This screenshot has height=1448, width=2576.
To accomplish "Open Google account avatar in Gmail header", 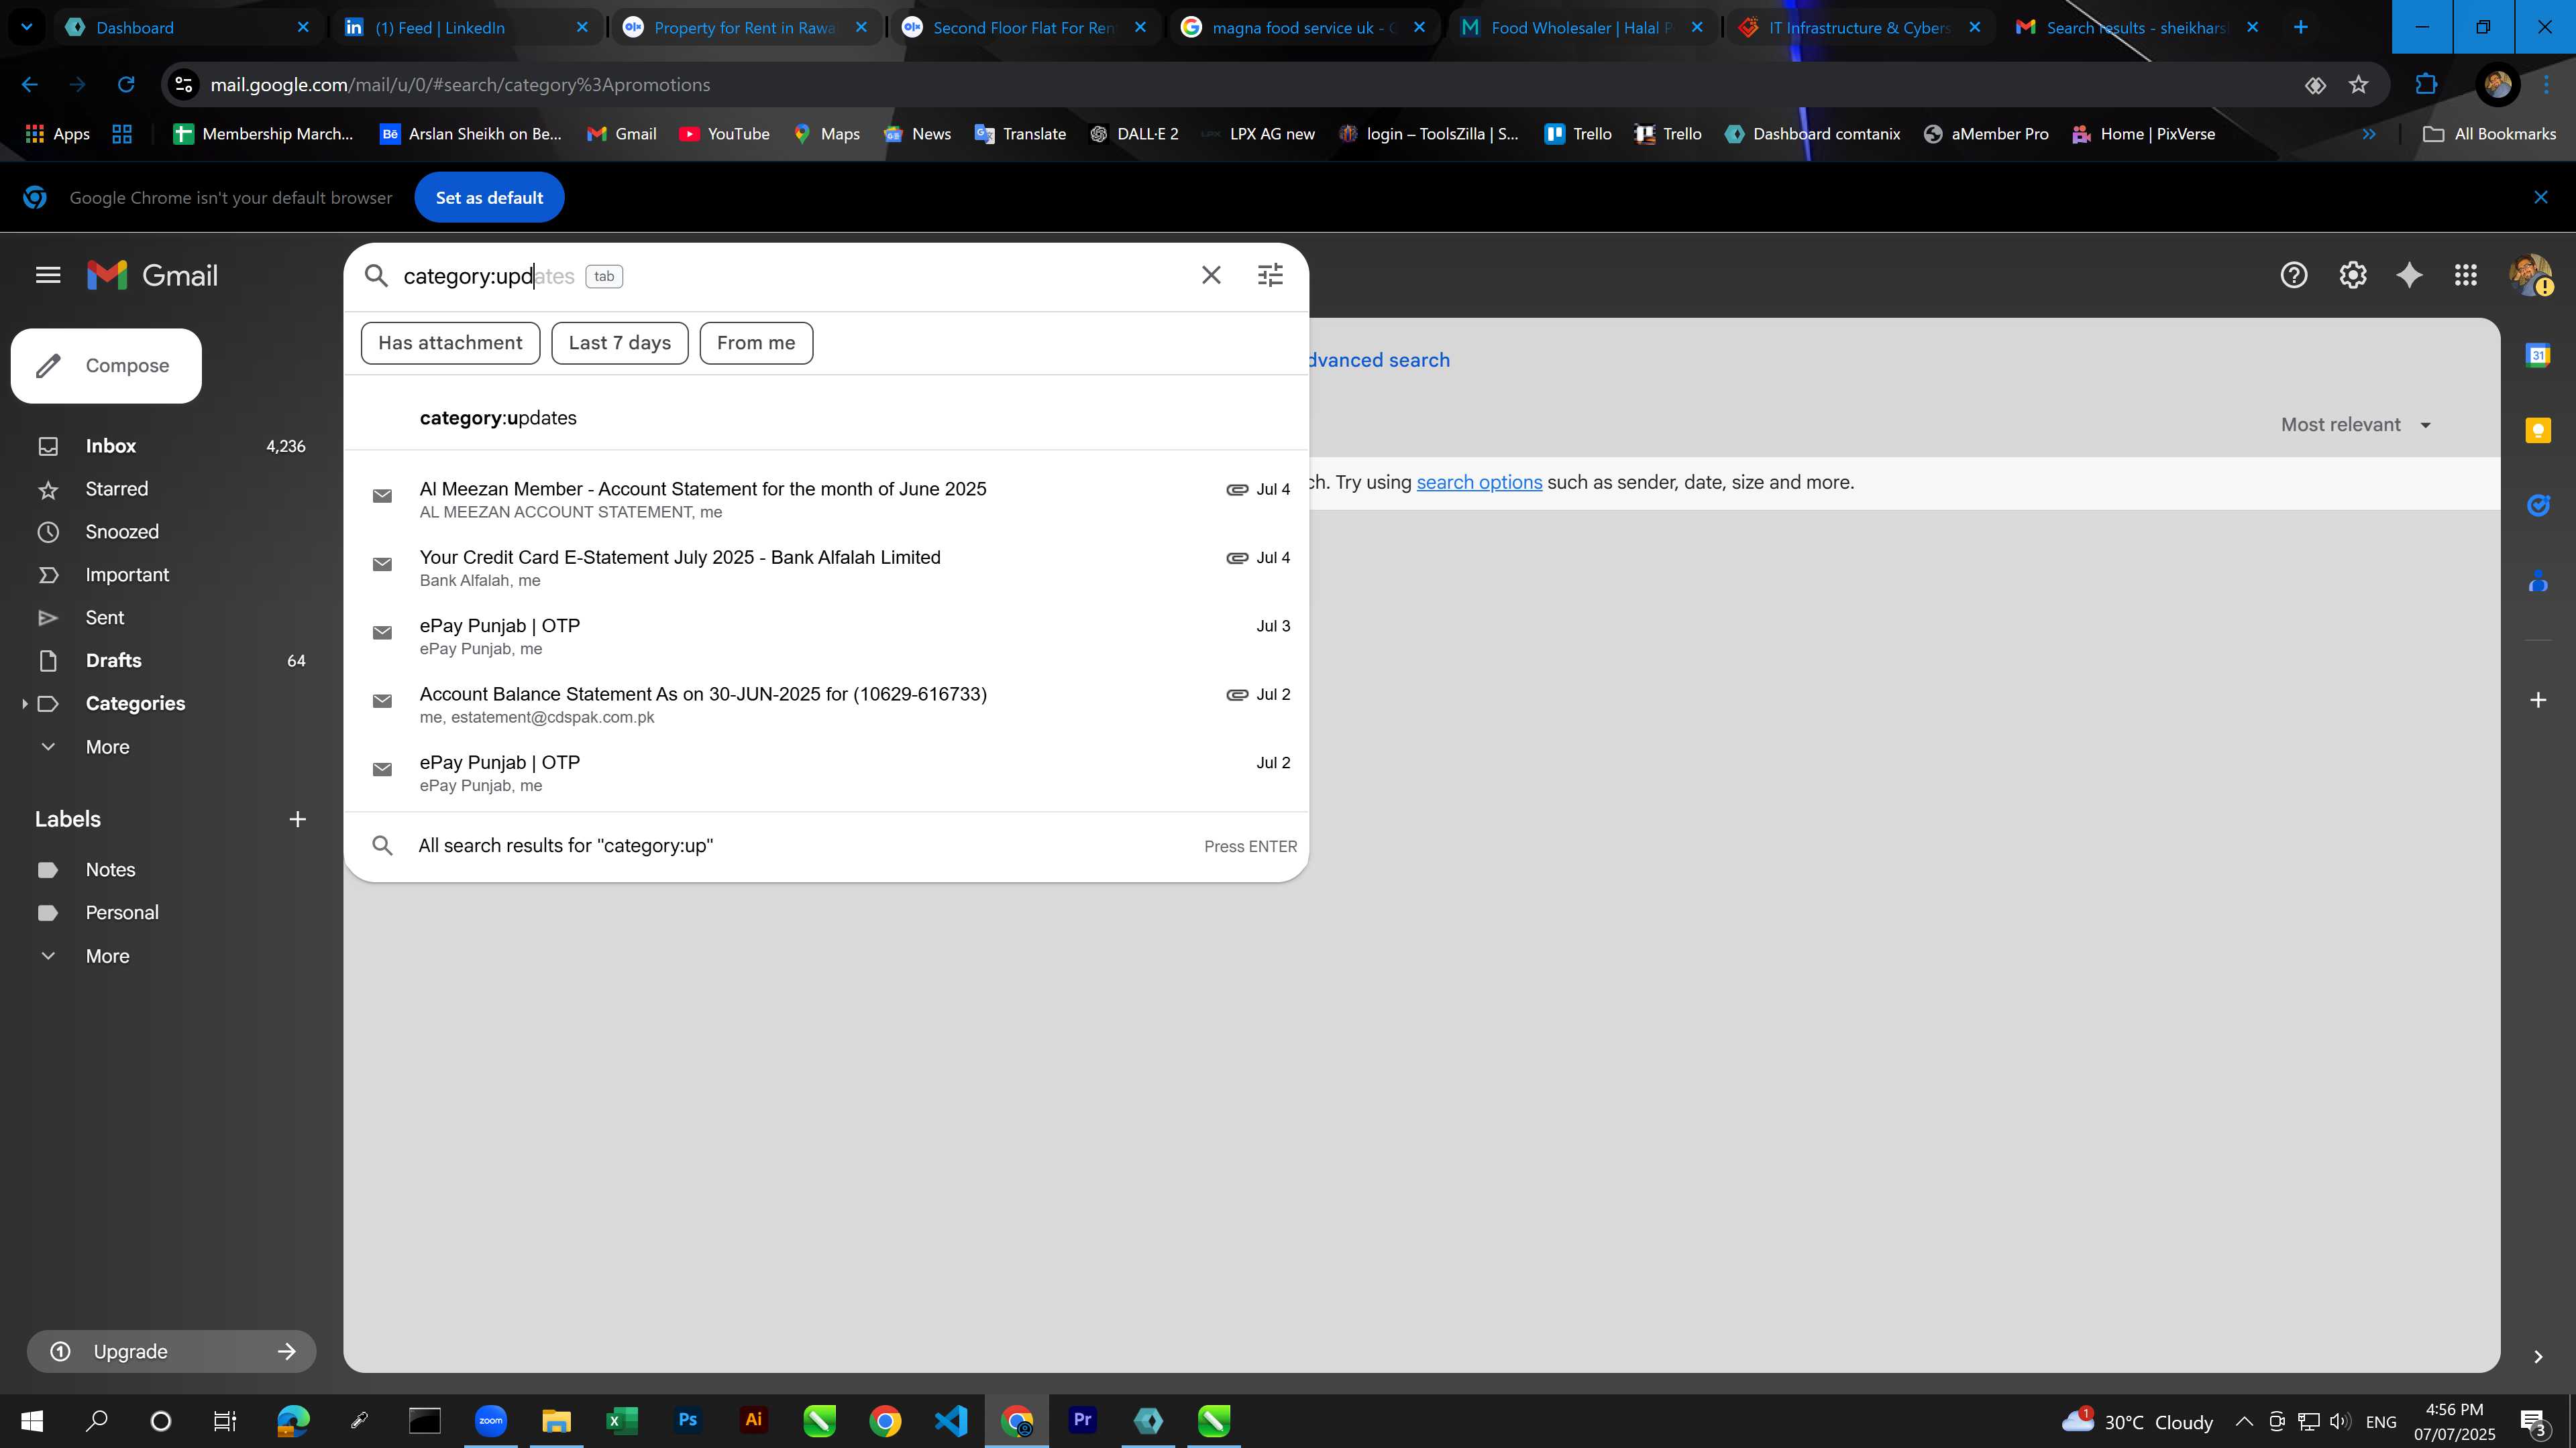I will (2530, 275).
